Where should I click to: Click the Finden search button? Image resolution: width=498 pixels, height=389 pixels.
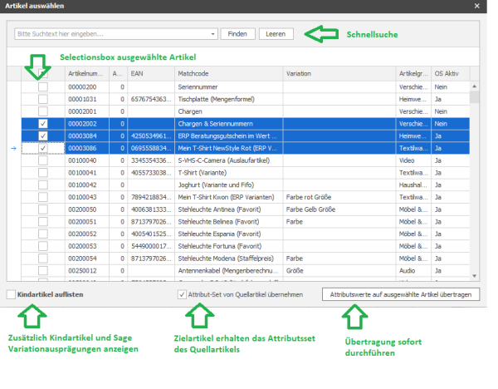click(237, 34)
